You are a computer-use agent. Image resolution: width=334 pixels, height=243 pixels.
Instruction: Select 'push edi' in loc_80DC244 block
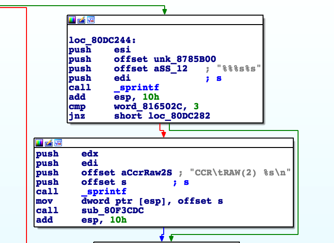tap(100, 78)
